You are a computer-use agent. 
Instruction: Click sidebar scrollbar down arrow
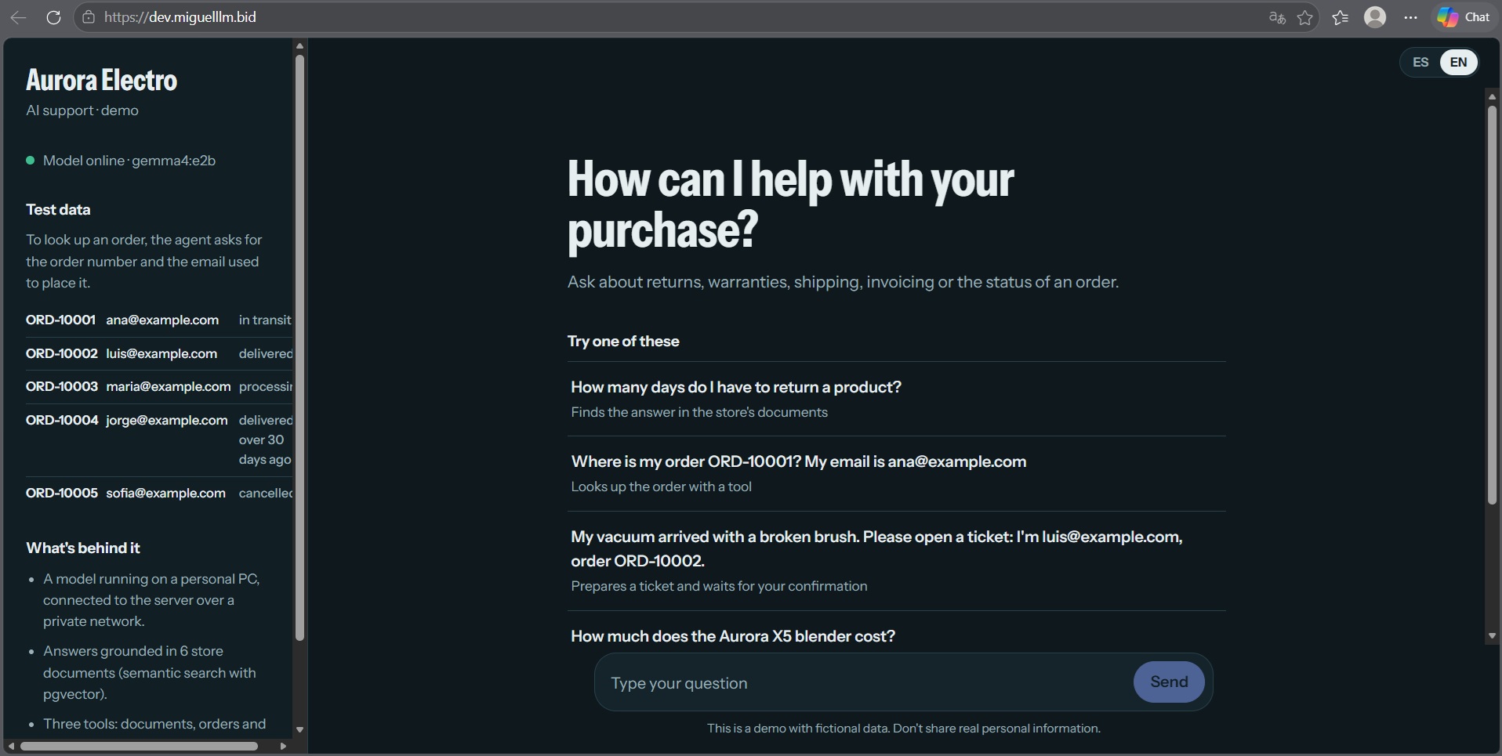(x=299, y=729)
